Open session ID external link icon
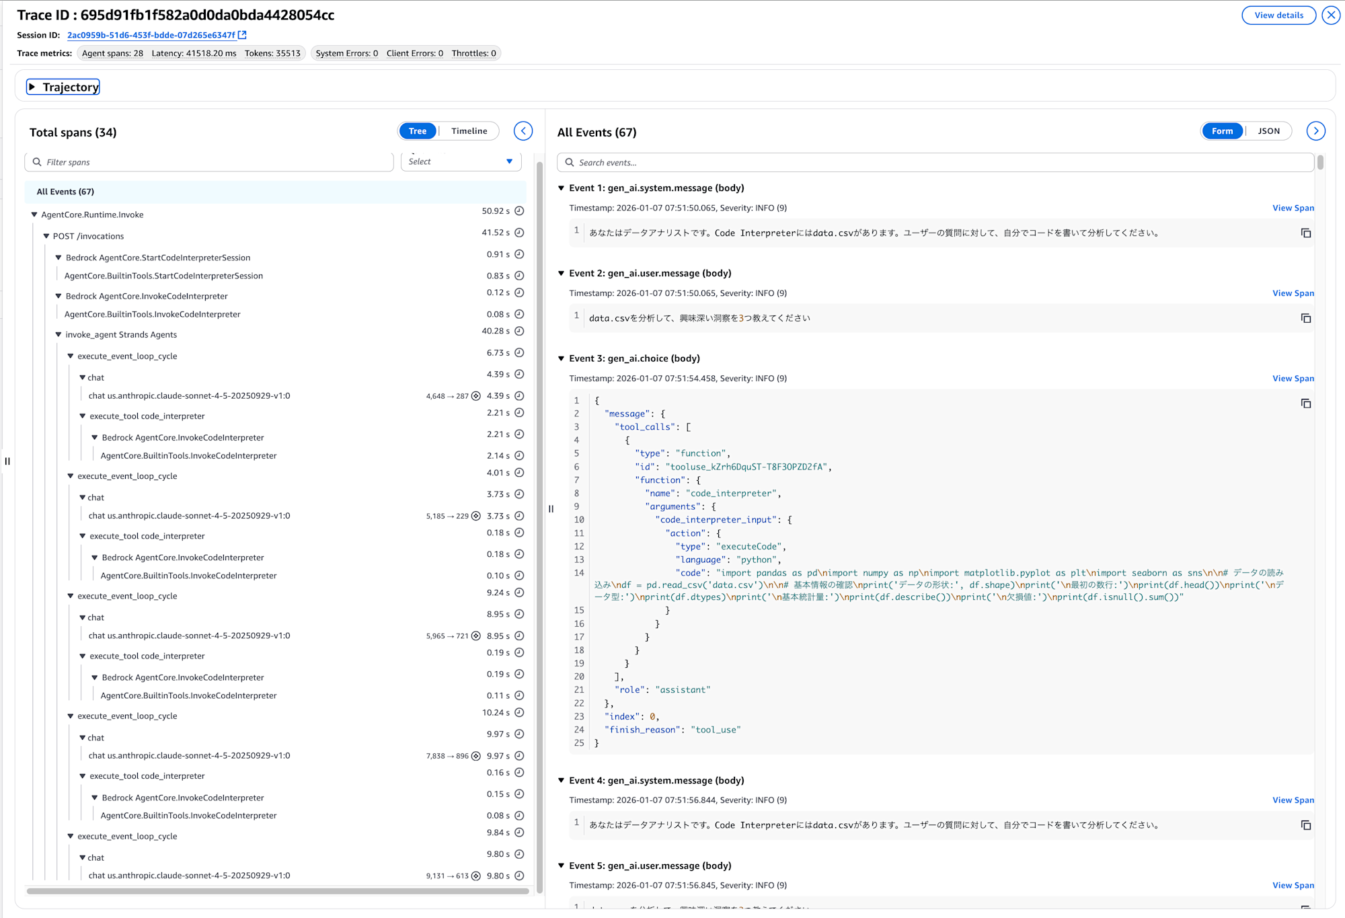Screen dimensions: 1345x918 243,35
